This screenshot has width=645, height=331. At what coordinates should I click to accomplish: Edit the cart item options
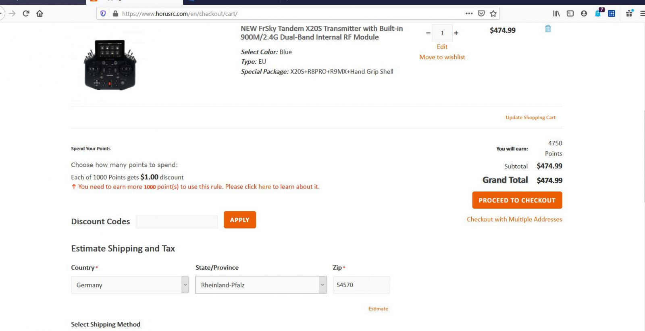click(442, 47)
